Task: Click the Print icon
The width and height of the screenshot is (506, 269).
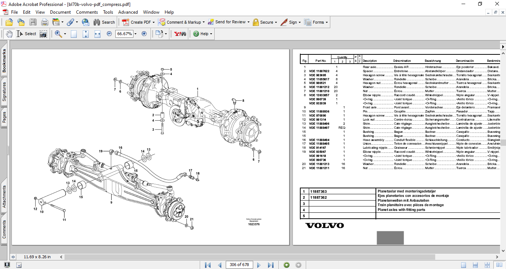Action: [x=44, y=22]
